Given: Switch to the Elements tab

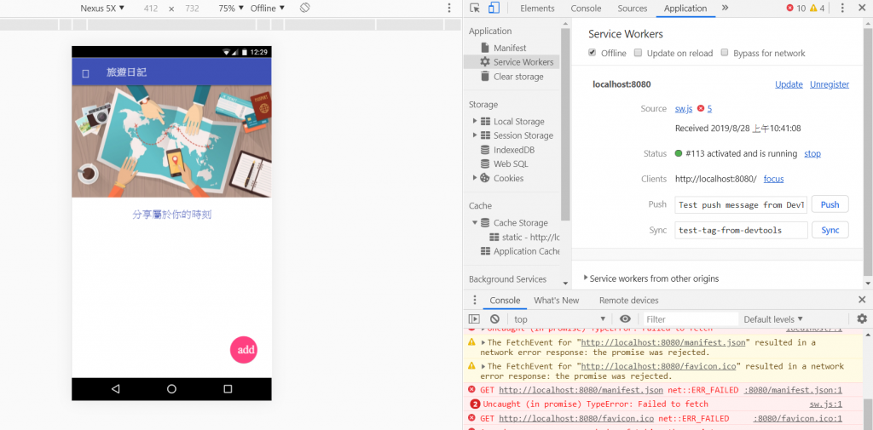Looking at the screenshot, I should (537, 9).
